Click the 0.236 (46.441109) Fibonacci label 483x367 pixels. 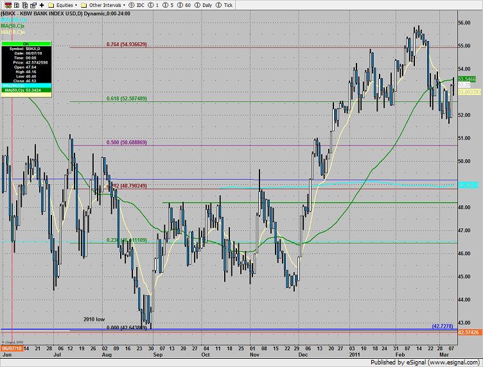click(x=127, y=240)
